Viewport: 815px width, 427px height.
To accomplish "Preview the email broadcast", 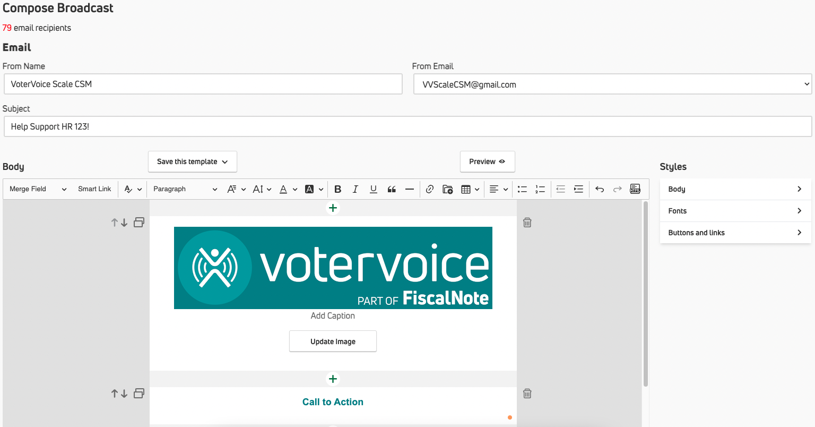I will pos(488,161).
